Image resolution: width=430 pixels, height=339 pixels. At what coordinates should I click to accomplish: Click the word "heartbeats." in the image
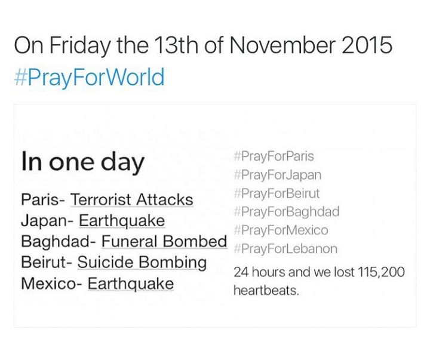pos(266,292)
